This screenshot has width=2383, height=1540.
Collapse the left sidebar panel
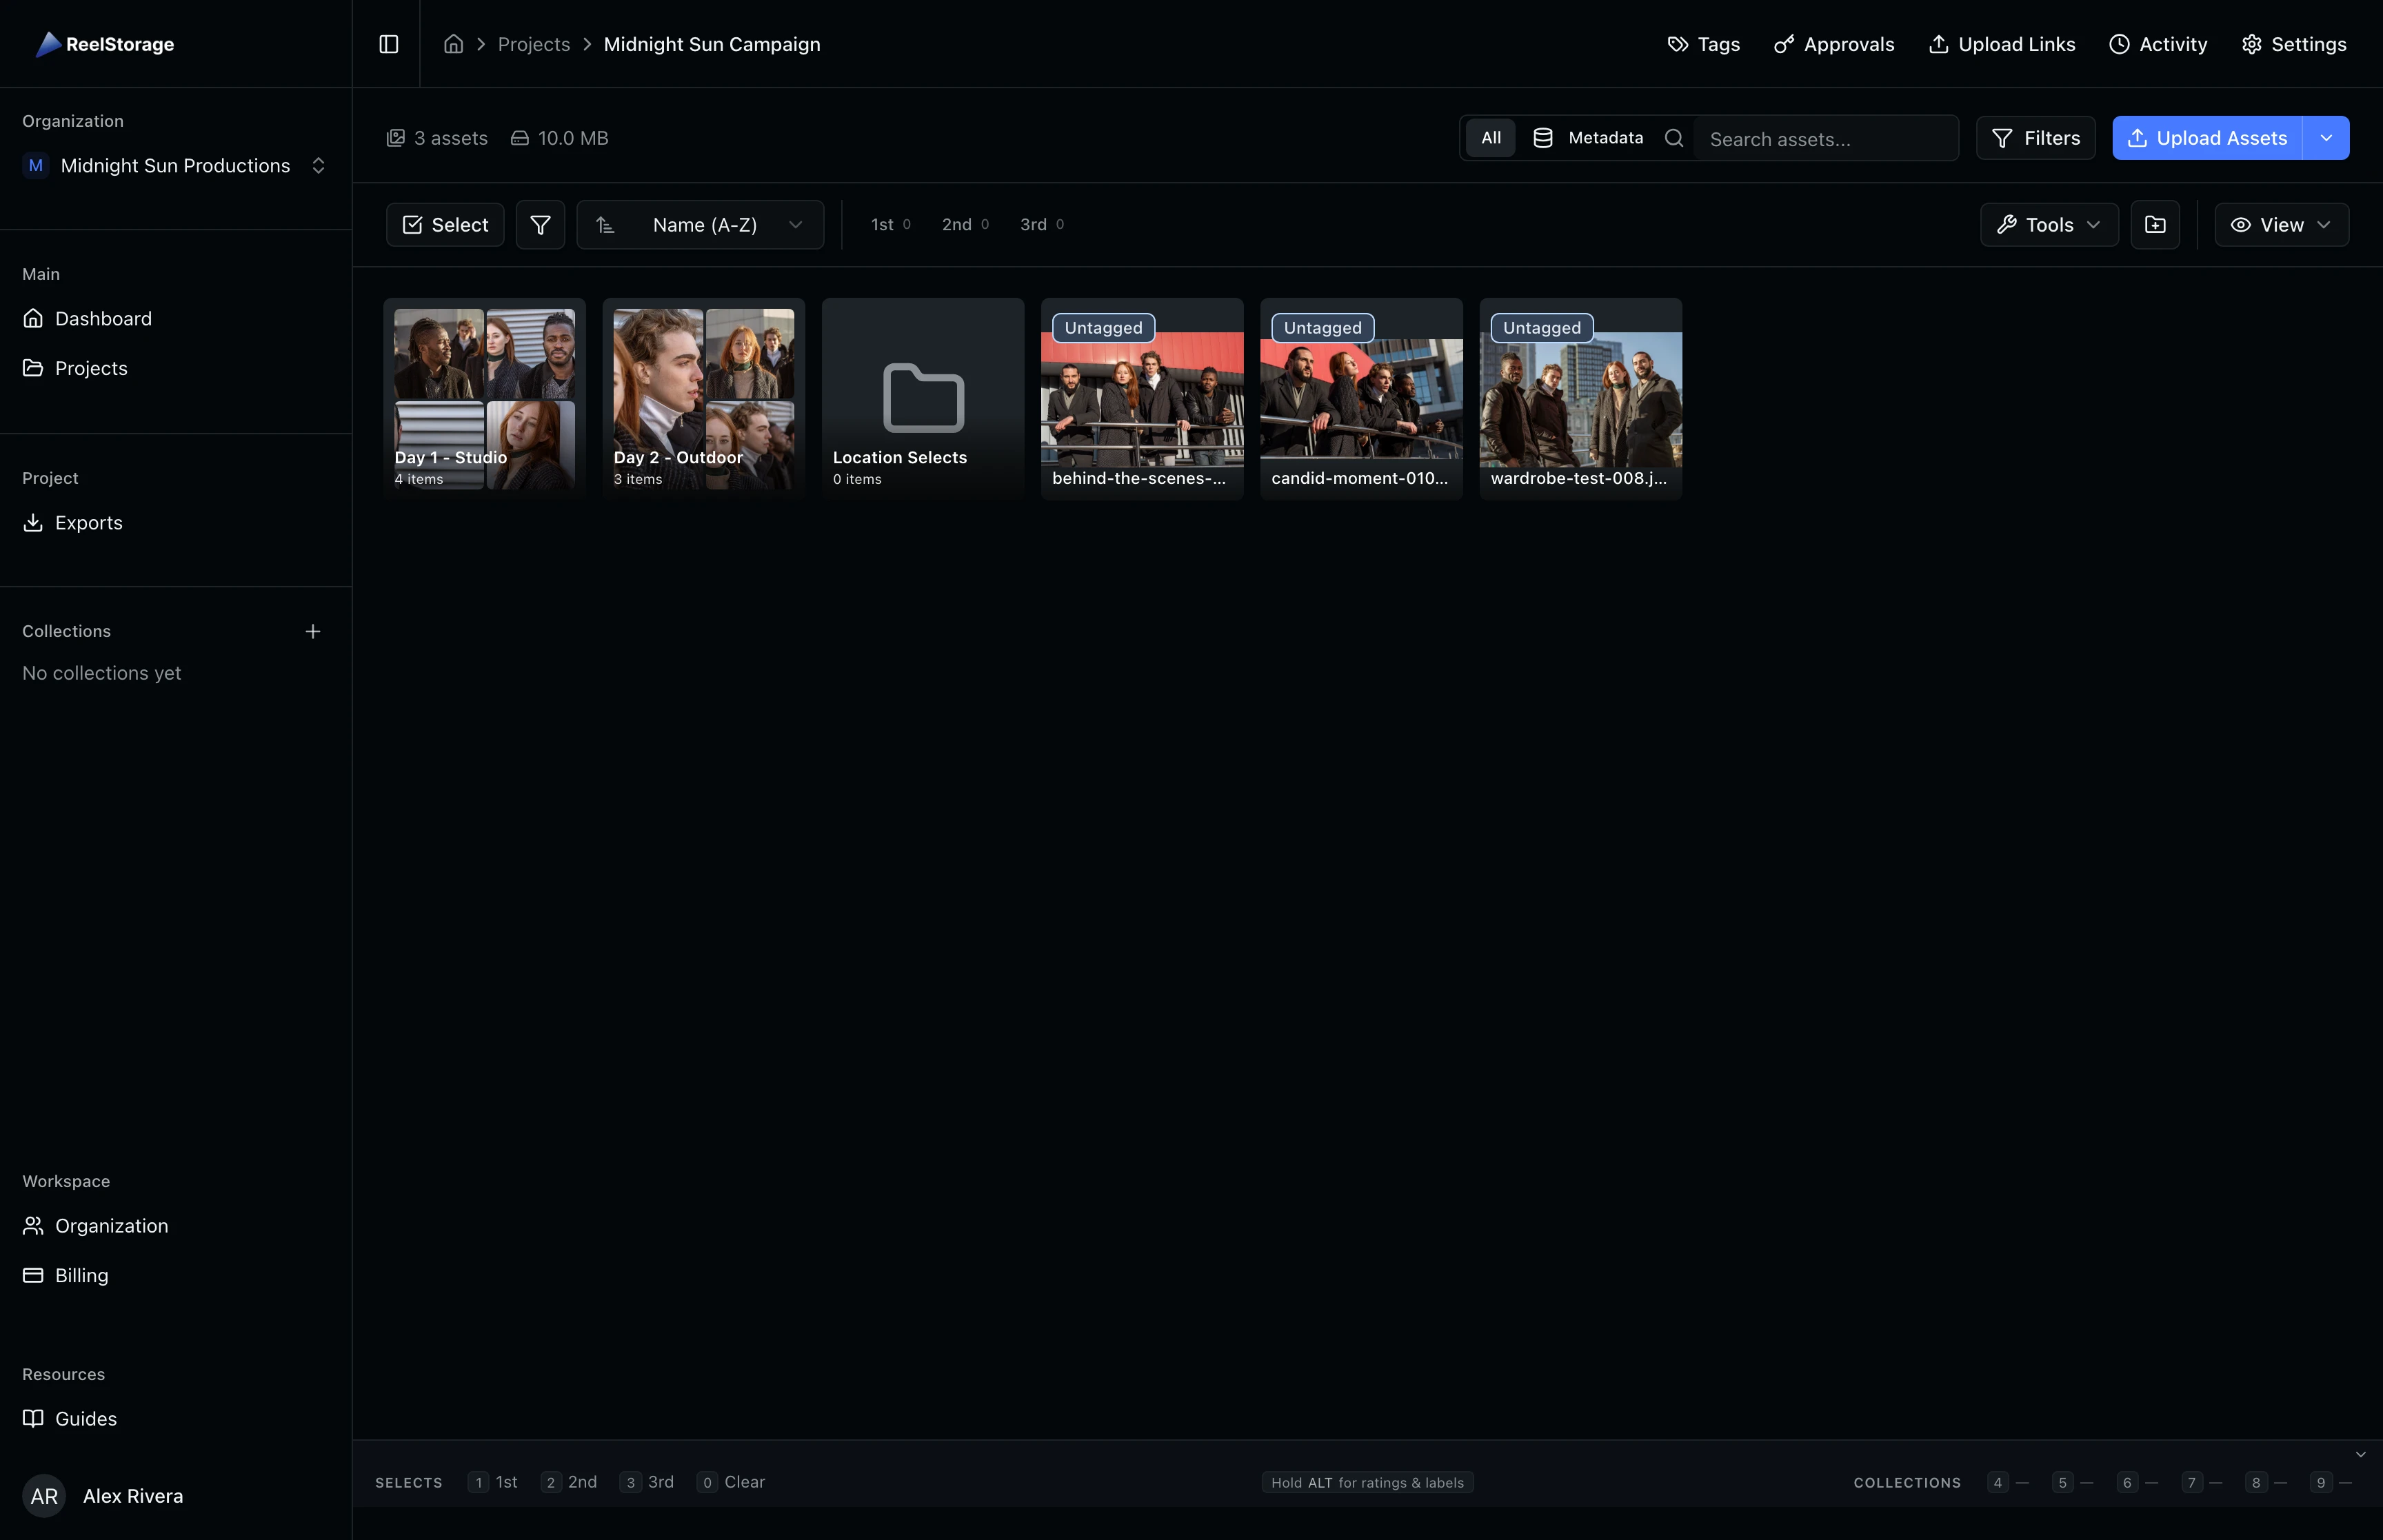click(389, 43)
